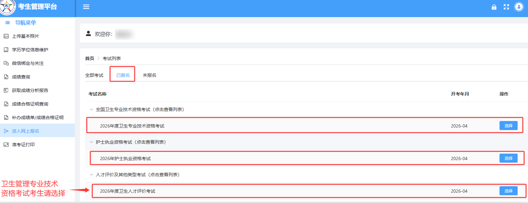Viewport: 528px width, 203px height.
Task: Switch to the 未报名 tab
Action: click(149, 75)
